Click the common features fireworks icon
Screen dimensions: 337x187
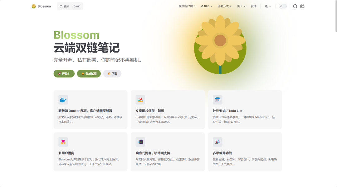(x=217, y=142)
